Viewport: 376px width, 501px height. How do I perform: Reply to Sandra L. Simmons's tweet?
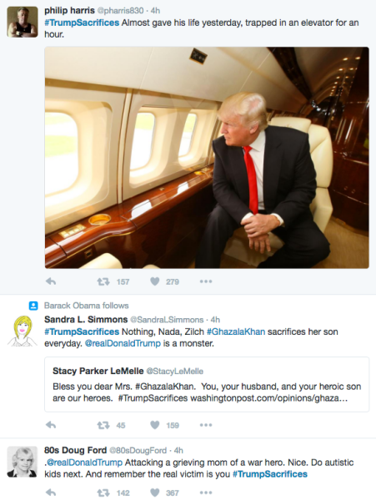[51, 425]
